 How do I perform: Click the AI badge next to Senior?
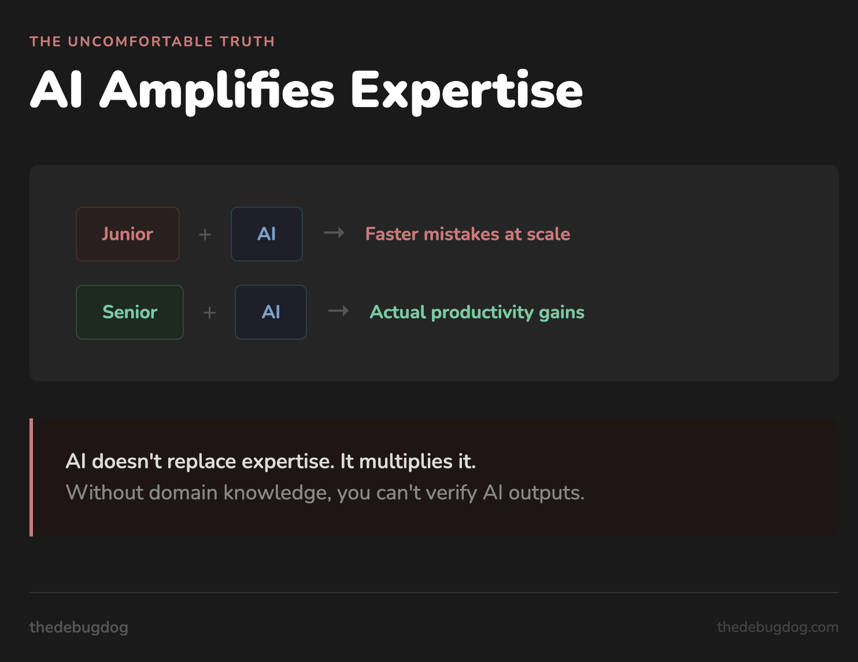click(271, 312)
